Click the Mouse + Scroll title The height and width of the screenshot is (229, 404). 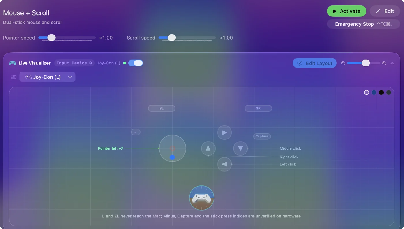(x=26, y=13)
